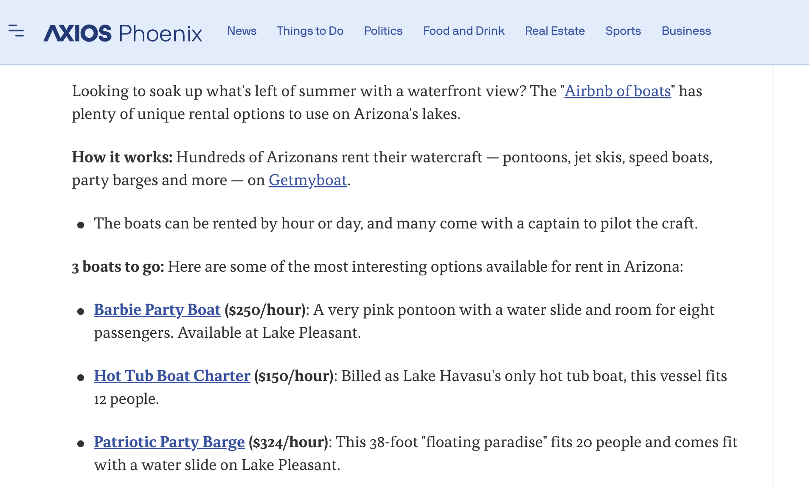Viewport: 809px width, 490px height.
Task: Open the Barbie Party Boat listing
Action: click(157, 310)
